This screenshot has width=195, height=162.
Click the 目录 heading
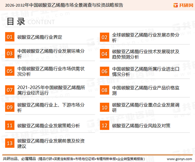coord(16,21)
